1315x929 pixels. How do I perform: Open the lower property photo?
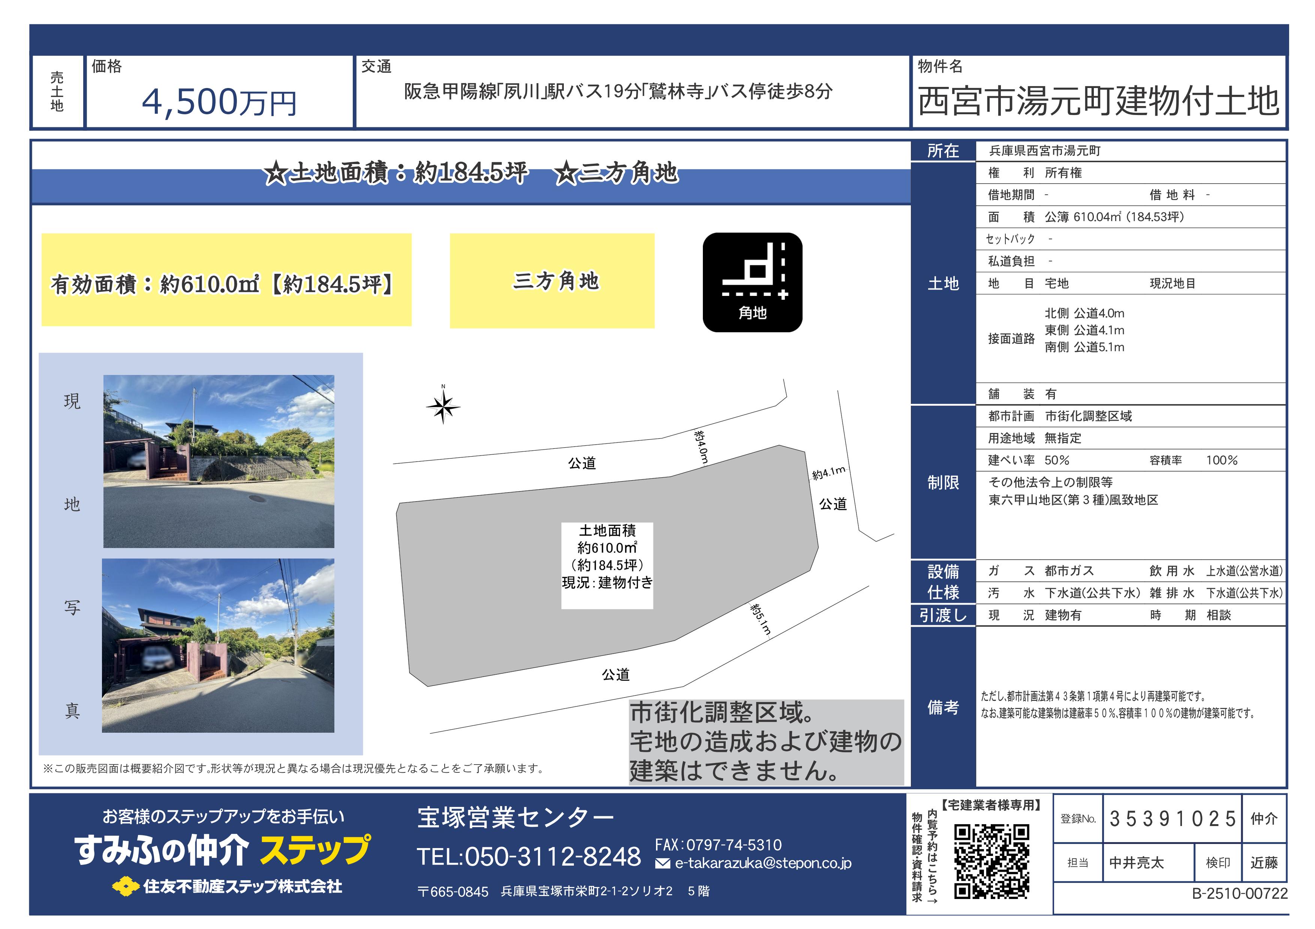218,645
